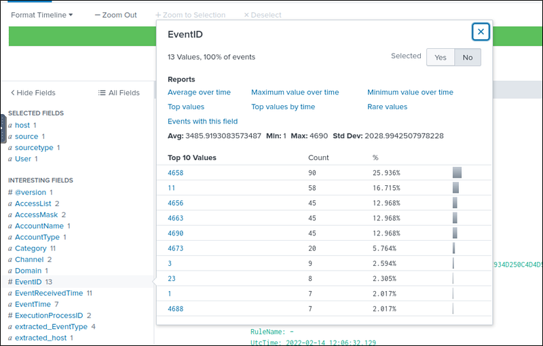Viewport: 543px width, 346px height.
Task: Open the Maximum value over time report
Action: (295, 92)
